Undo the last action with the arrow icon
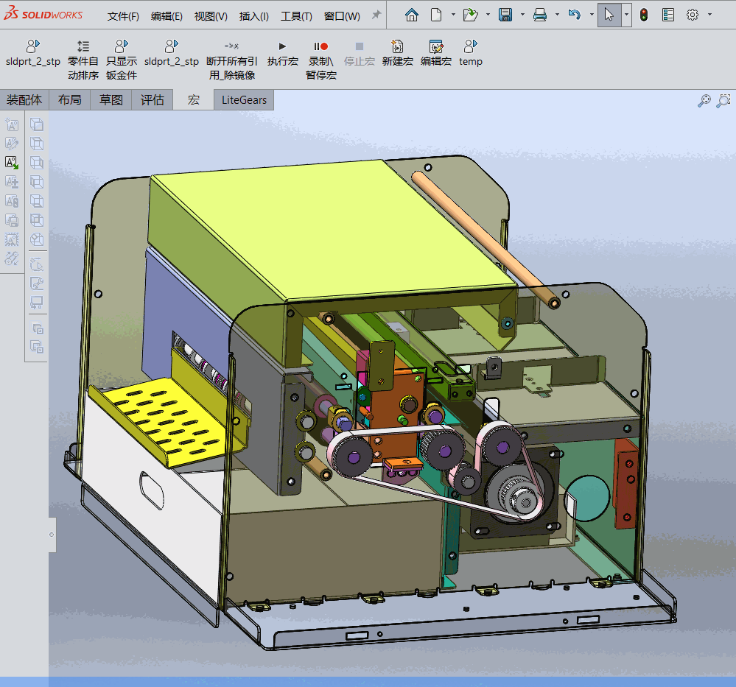 (575, 15)
